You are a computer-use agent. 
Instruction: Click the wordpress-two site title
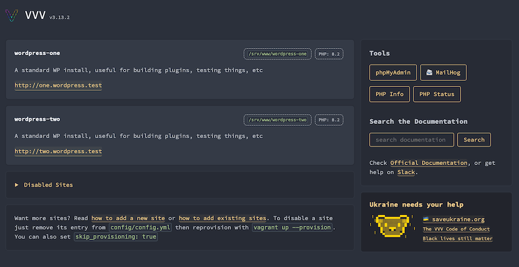coord(37,119)
